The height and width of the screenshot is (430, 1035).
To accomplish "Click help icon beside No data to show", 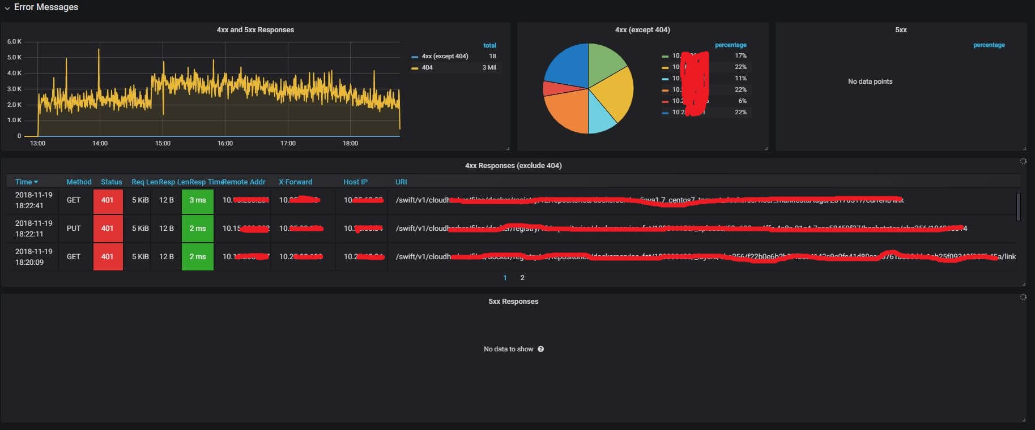I will (540, 349).
